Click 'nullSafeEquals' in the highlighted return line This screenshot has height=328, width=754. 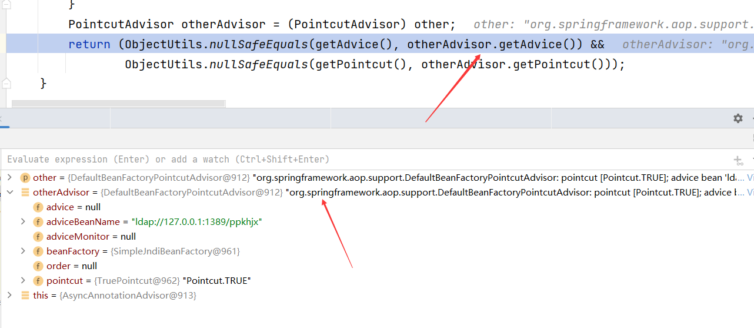click(x=259, y=44)
